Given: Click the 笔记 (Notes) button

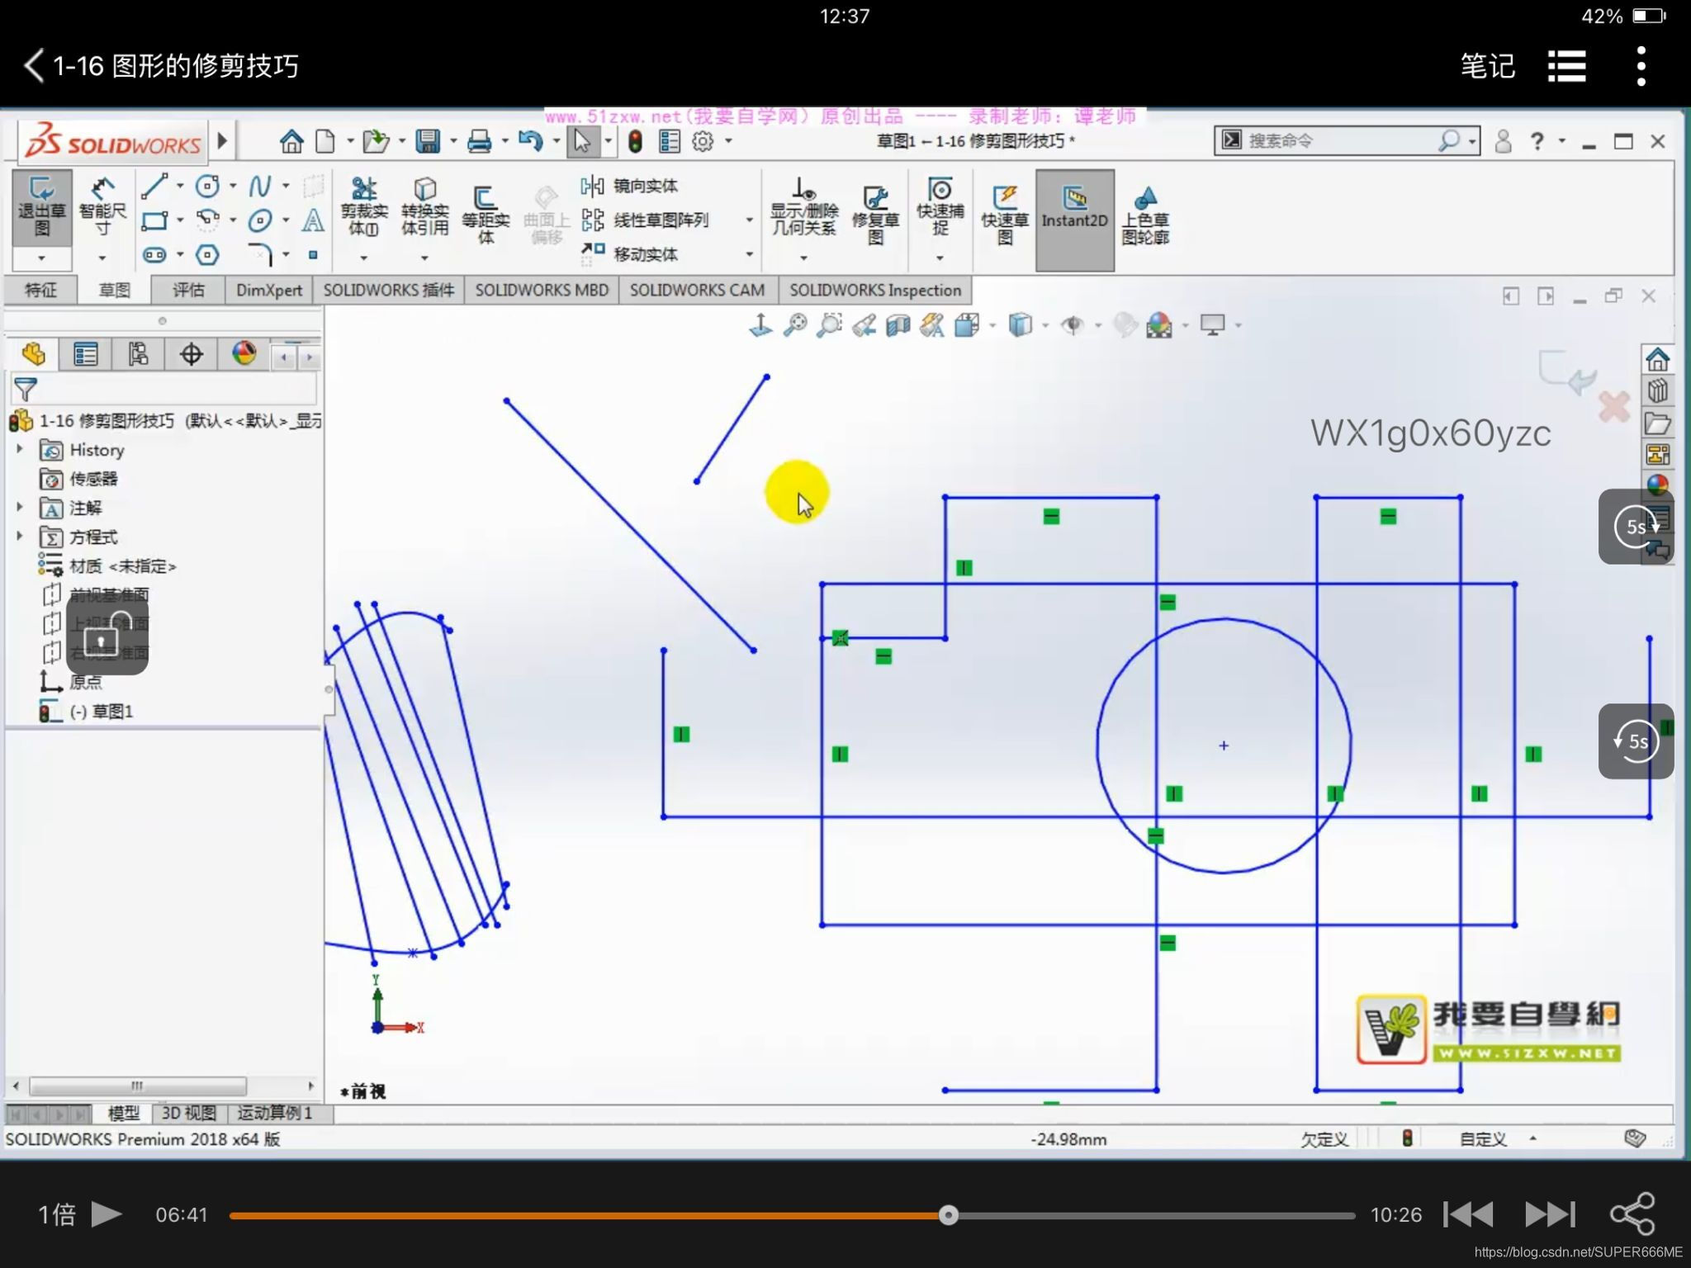Looking at the screenshot, I should [x=1487, y=66].
